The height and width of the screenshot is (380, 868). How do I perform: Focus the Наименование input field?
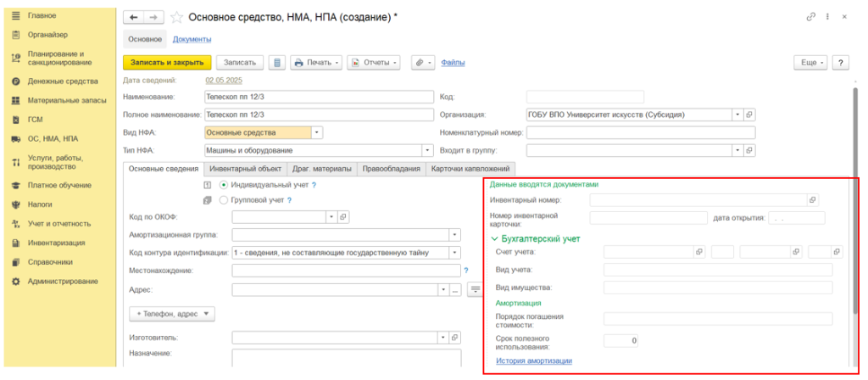[320, 97]
